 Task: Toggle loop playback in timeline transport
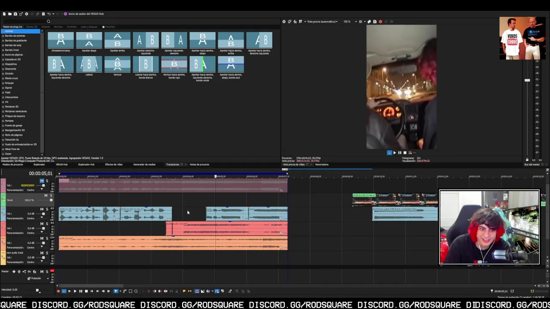click(x=64, y=291)
